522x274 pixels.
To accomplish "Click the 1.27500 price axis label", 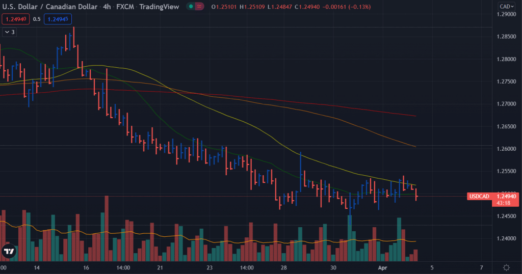I will 506,81.
